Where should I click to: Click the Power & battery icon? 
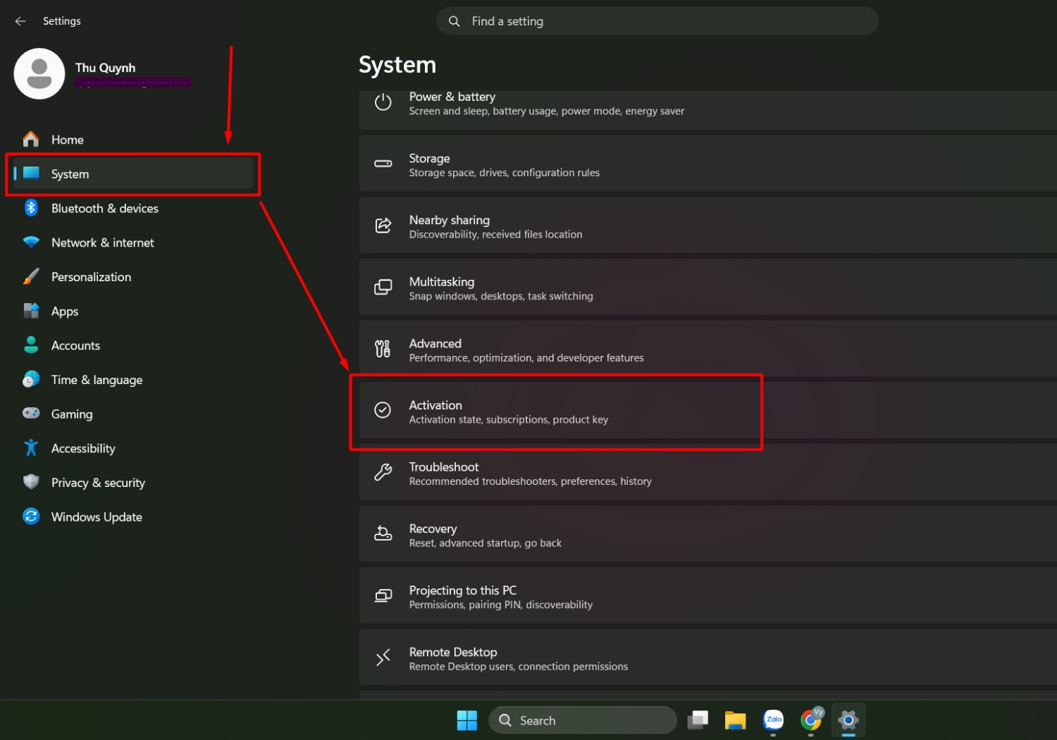point(383,103)
